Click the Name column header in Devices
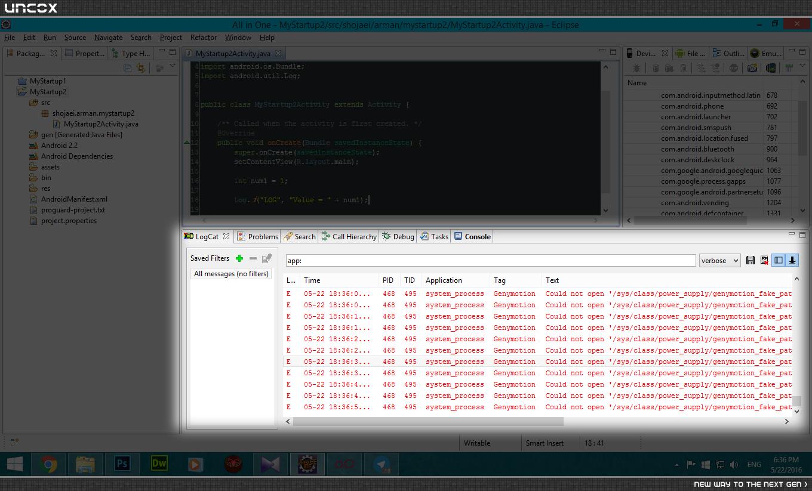812x491 pixels. (x=637, y=83)
